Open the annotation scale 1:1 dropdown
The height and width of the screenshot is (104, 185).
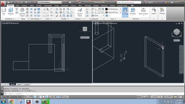154,97
